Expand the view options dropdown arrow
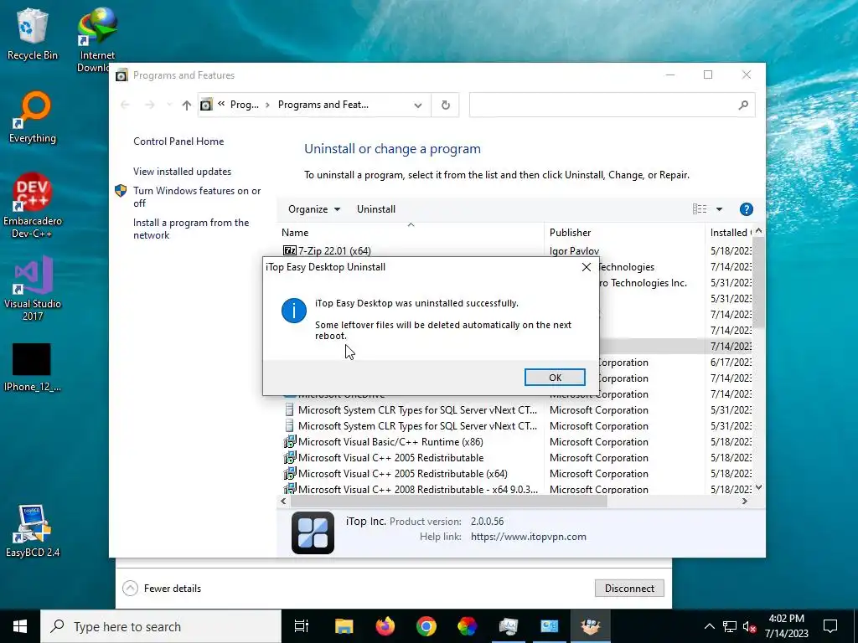858x643 pixels. (719, 208)
